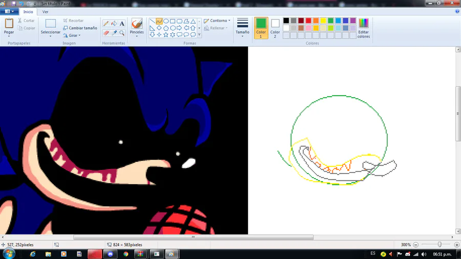Click the volume icon in system tray

[424, 254]
